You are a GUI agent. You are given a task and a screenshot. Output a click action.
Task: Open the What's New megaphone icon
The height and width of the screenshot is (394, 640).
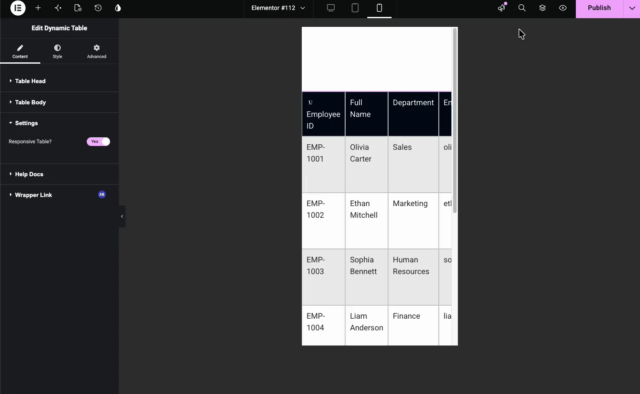[502, 8]
